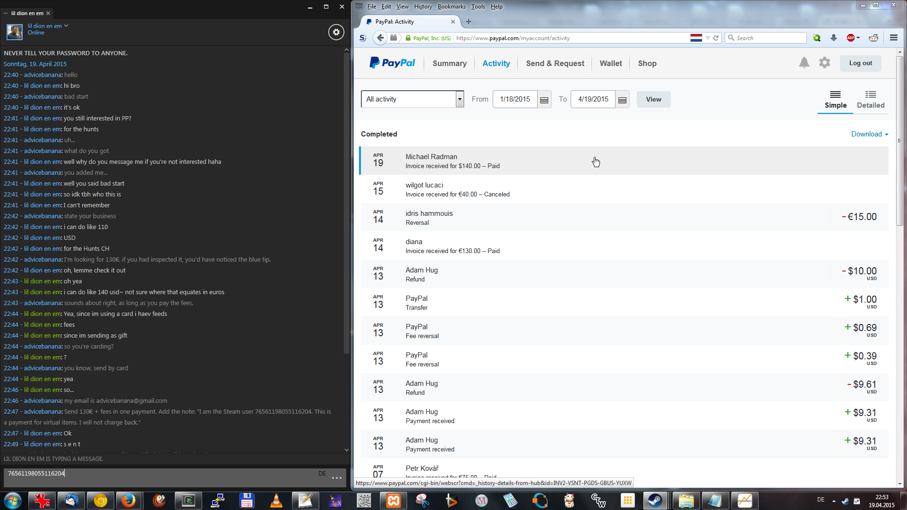
Task: Open the From date calendar picker
Action: [x=544, y=100]
